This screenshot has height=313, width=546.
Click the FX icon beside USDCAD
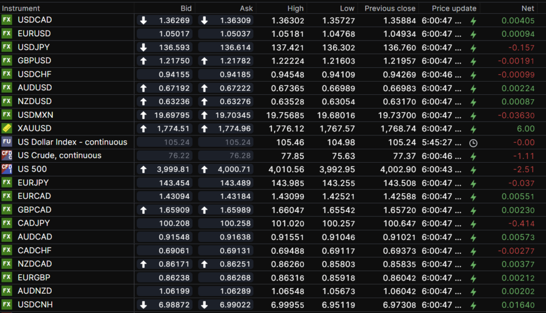click(7, 20)
